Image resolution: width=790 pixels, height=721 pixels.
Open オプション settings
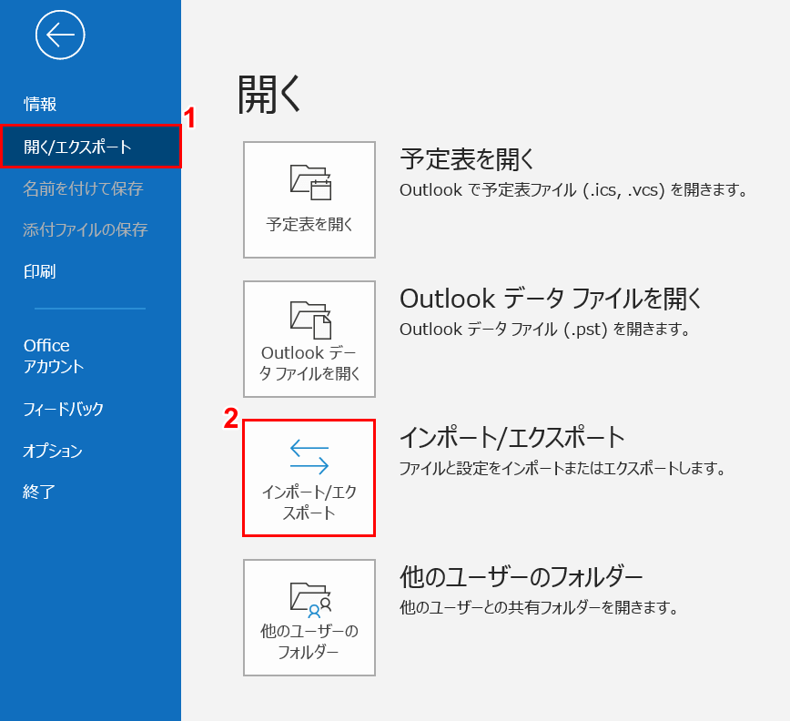[53, 451]
